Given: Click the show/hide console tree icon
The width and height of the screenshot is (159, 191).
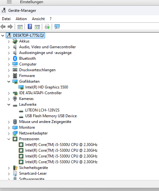Looking at the screenshot, I should pos(20,27).
